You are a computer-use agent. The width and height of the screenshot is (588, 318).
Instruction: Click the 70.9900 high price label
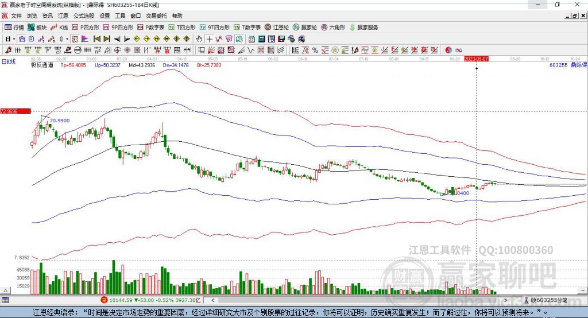[60, 121]
